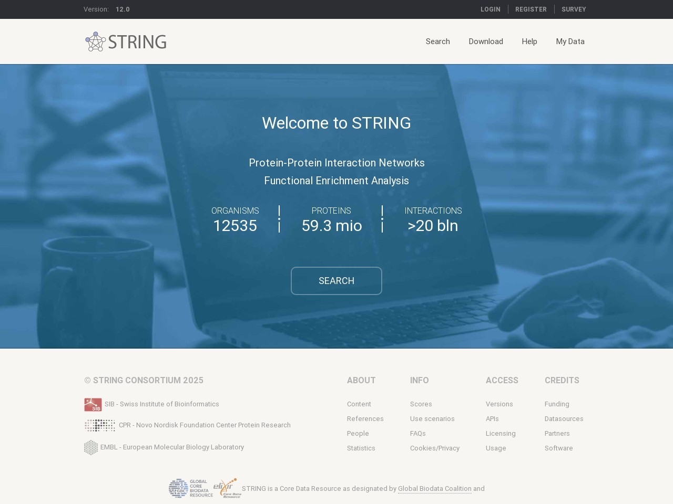Open the Datasources link under Credits
Viewport: 673px width, 504px height.
(x=564, y=419)
